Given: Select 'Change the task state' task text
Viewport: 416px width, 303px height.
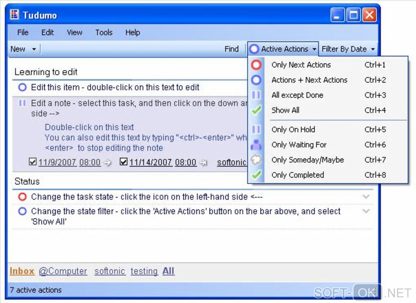Looking at the screenshot, I should 147,197.
